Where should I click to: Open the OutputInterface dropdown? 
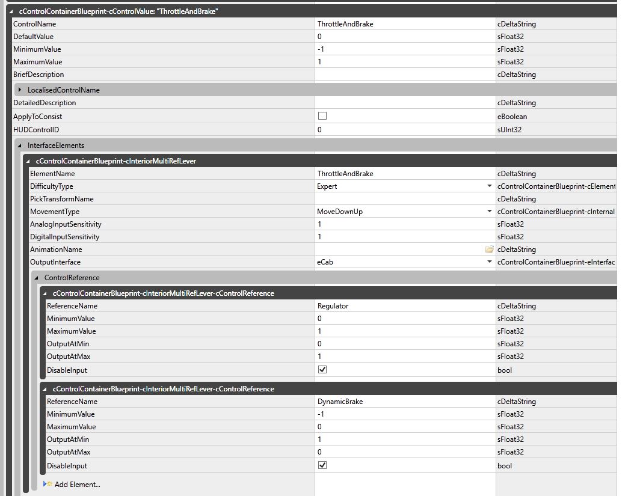(489, 262)
